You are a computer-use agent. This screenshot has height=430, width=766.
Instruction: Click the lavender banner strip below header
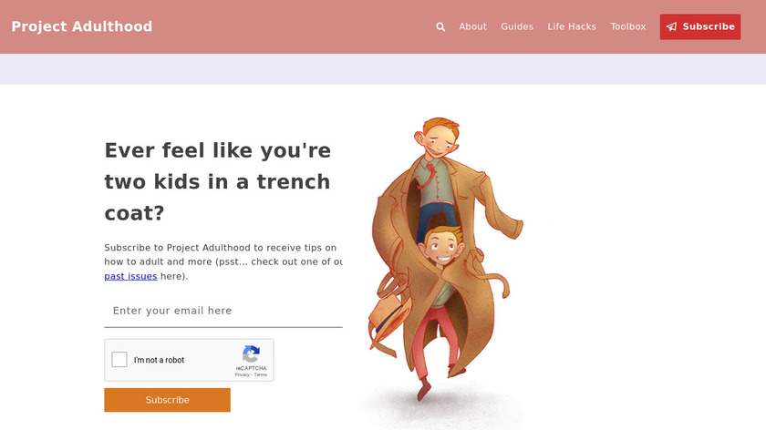pos(383,69)
